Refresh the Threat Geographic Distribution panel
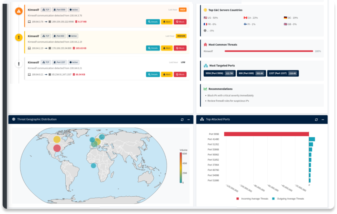 coord(182,120)
